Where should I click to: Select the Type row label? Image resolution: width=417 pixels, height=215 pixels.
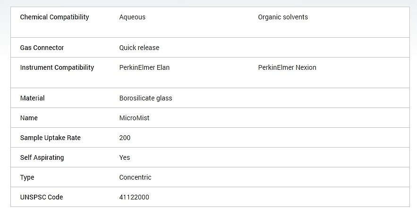click(27, 178)
